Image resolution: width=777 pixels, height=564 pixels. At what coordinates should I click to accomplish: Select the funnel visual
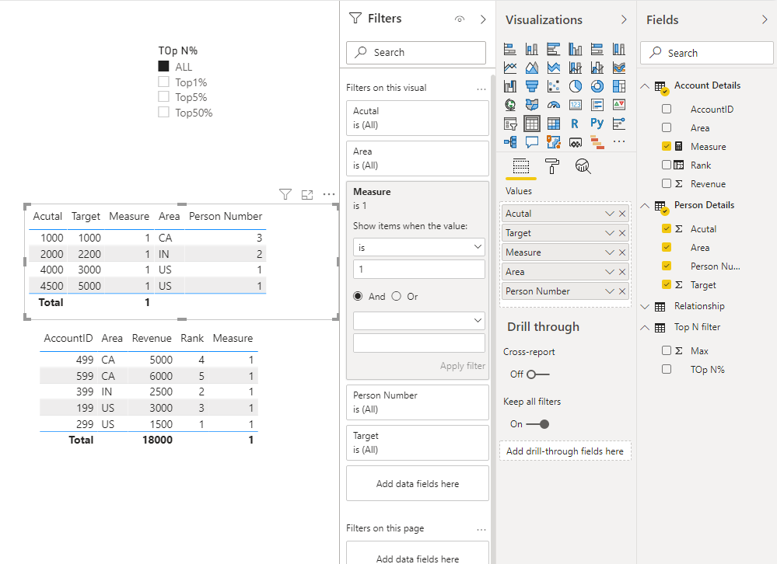[x=532, y=86]
